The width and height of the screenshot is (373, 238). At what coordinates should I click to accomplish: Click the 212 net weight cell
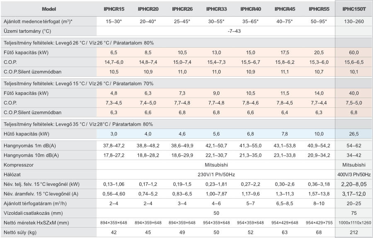(353, 233)
